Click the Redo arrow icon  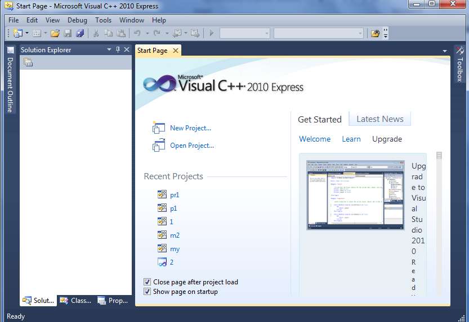click(157, 33)
